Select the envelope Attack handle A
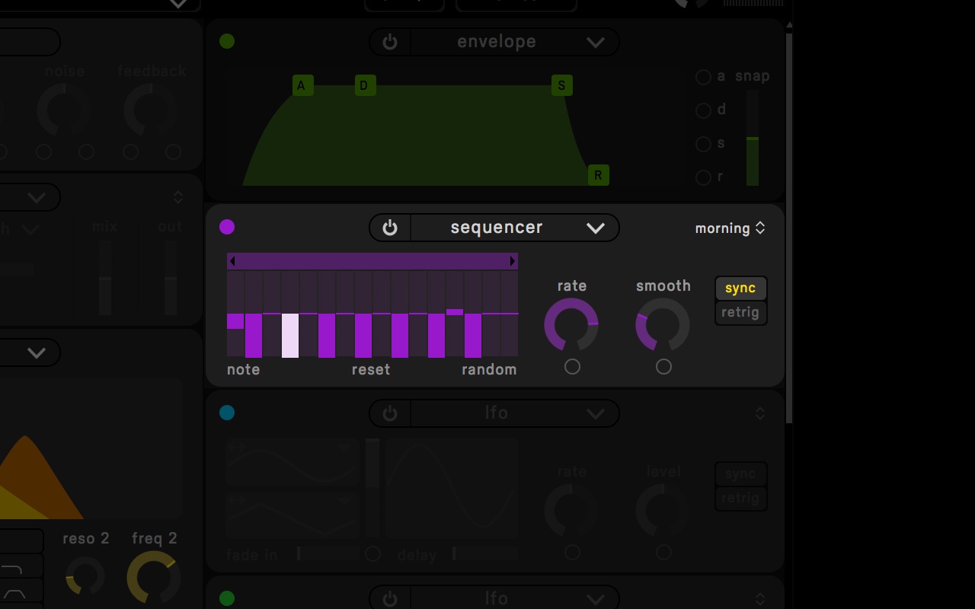The width and height of the screenshot is (975, 609). tap(302, 85)
